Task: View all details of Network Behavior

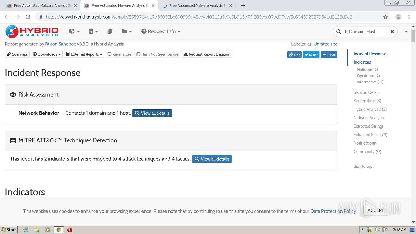Action: [152, 113]
